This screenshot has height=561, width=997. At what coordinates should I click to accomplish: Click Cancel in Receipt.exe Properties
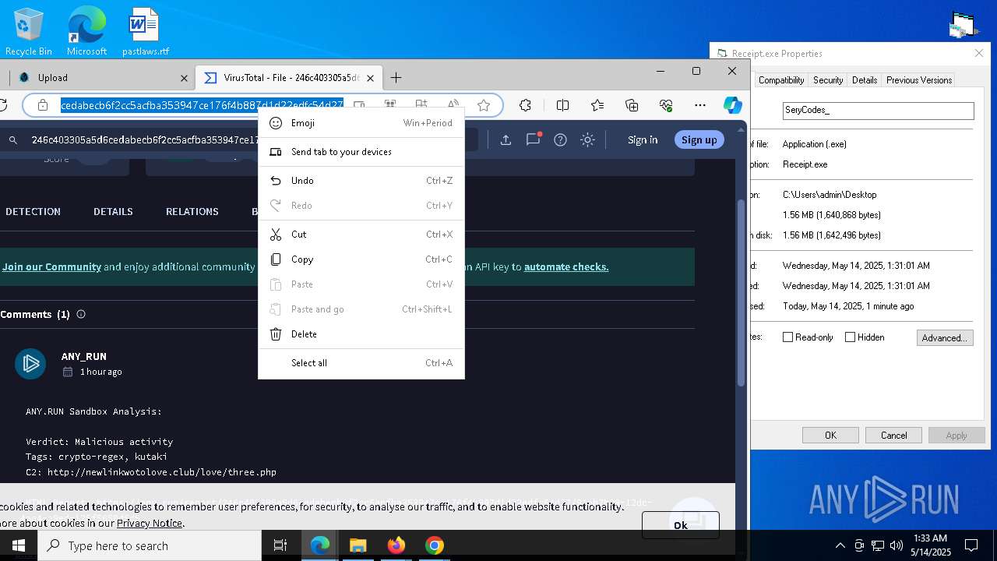click(x=893, y=436)
